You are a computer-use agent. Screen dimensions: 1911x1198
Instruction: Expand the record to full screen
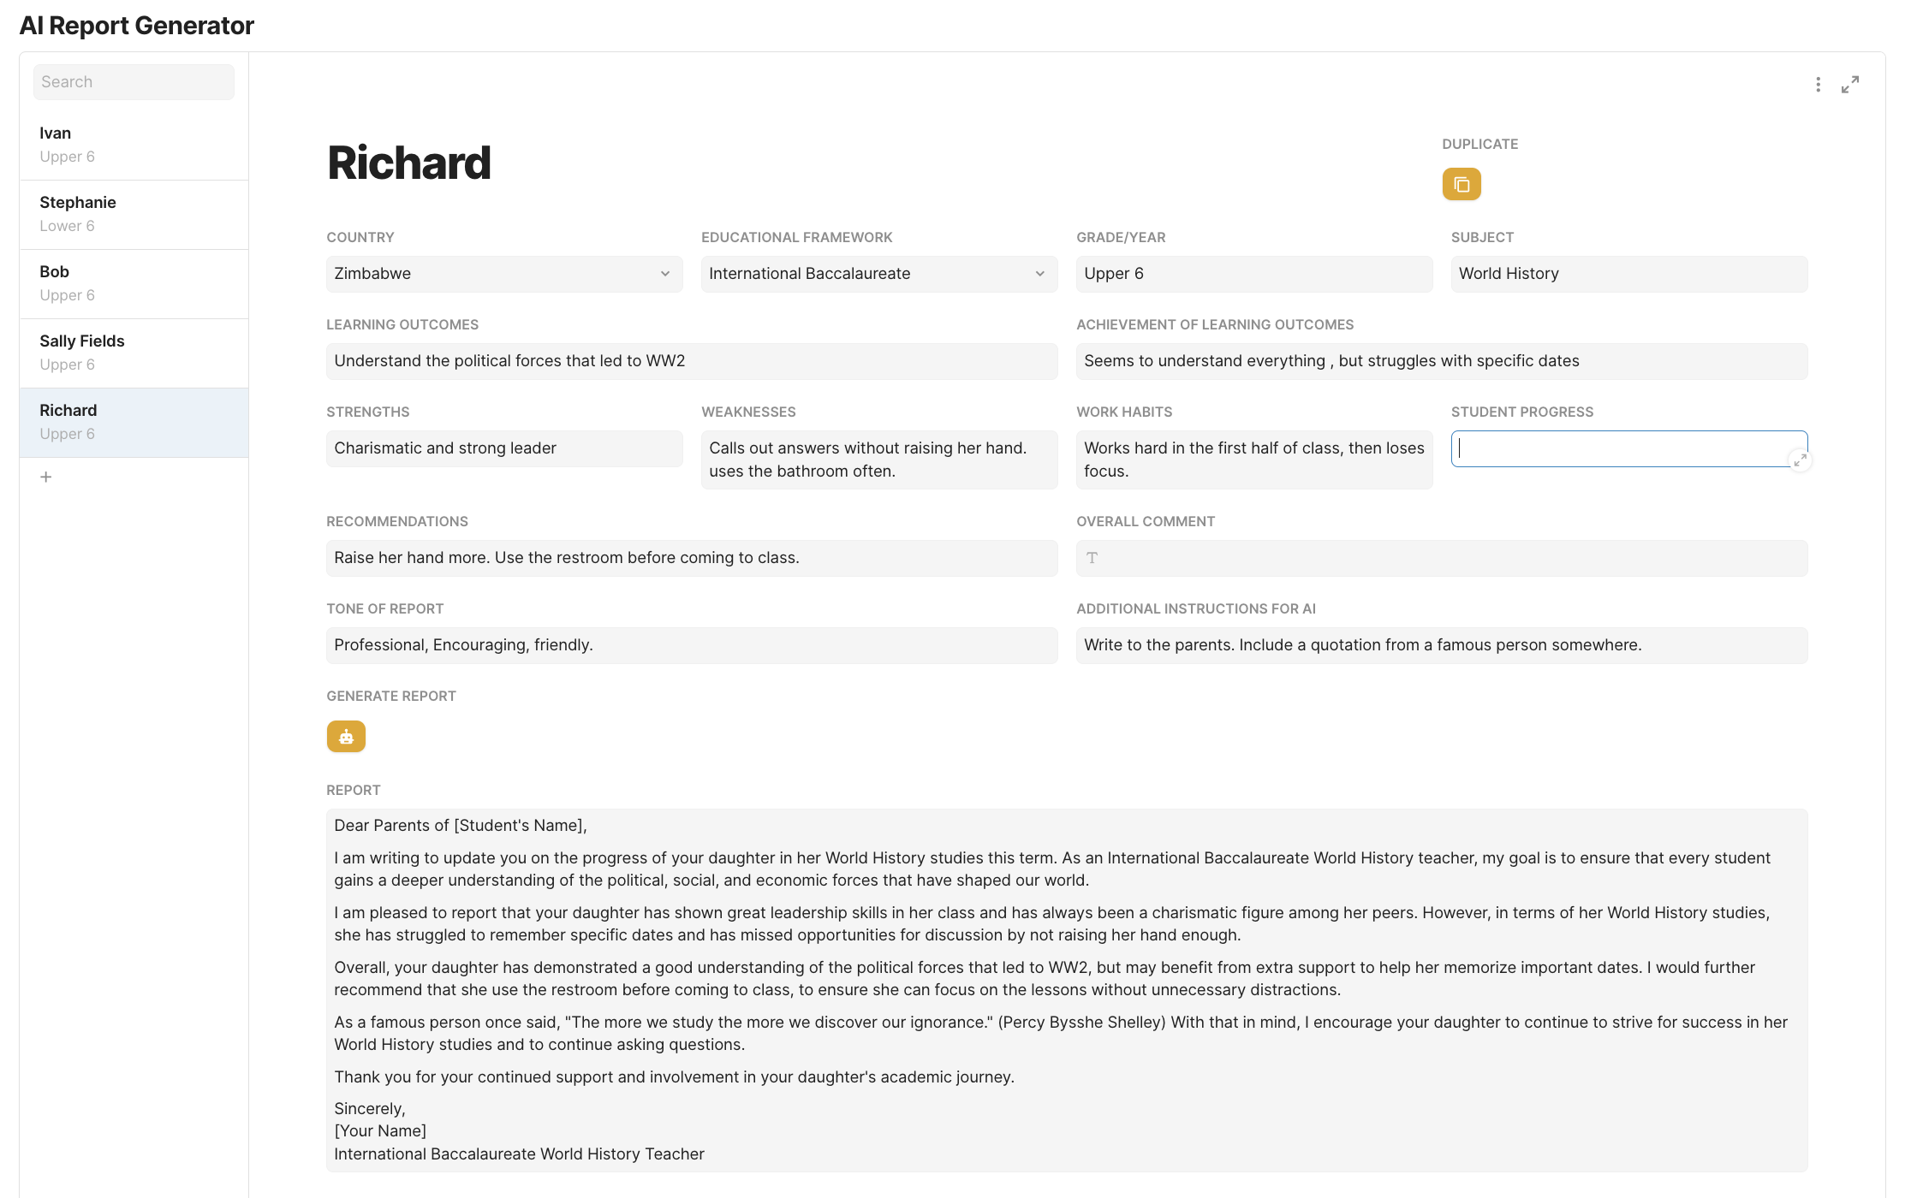(1850, 85)
